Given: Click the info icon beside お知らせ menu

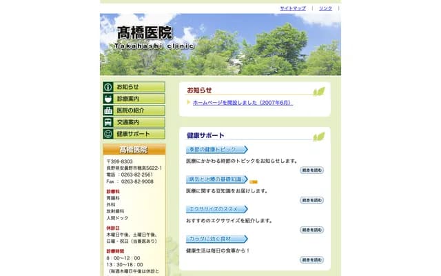Looking at the screenshot, I should (108, 87).
